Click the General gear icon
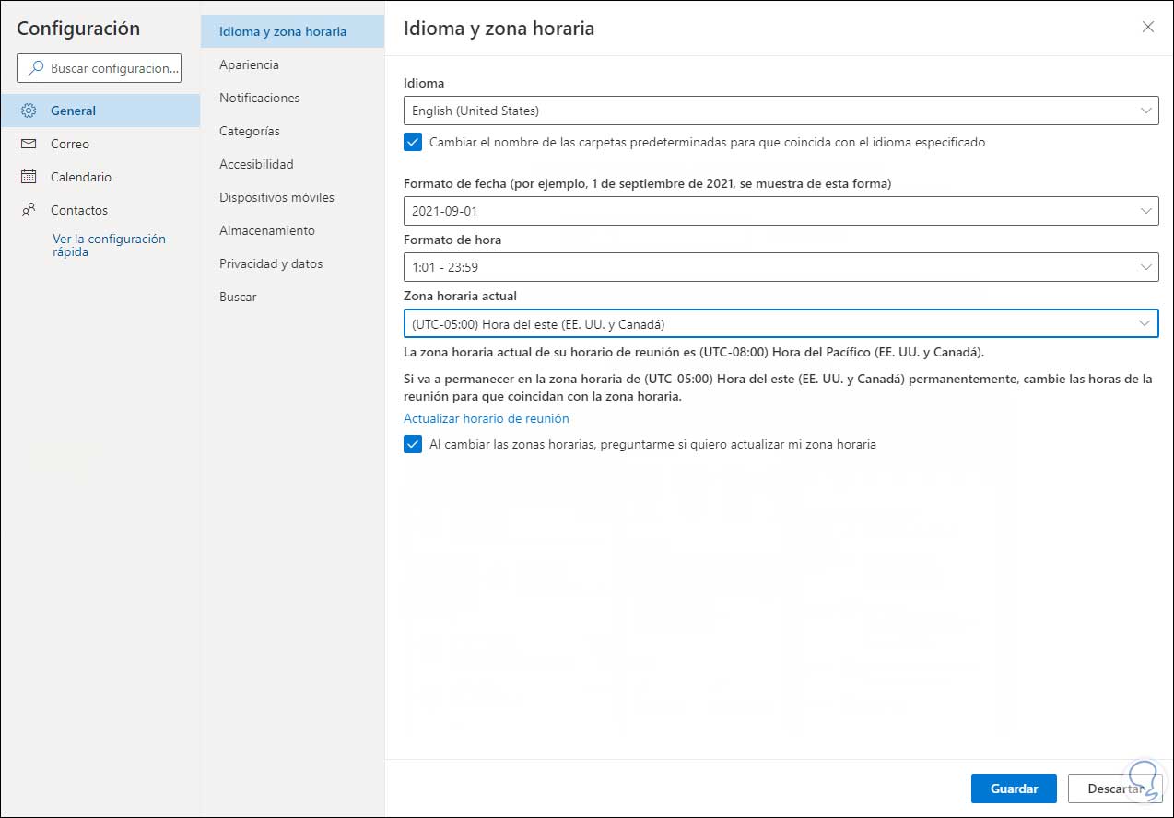Screen dimensions: 1174x818 [x=29, y=111]
